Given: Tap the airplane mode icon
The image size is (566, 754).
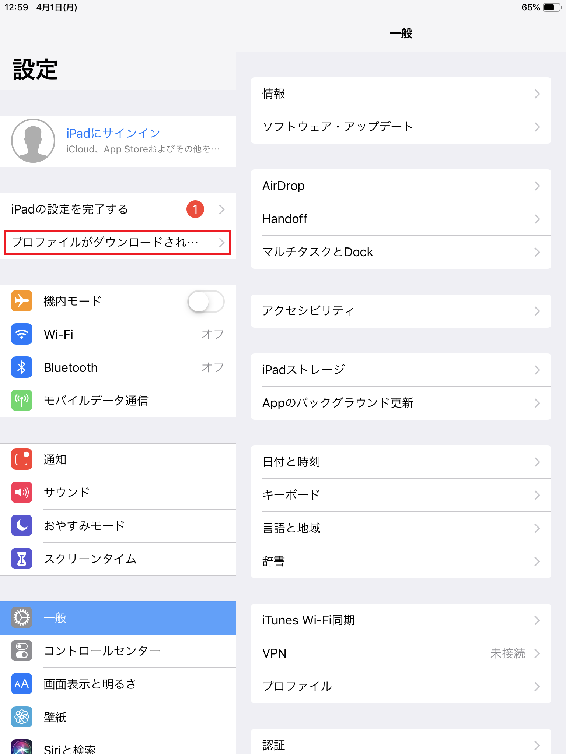Looking at the screenshot, I should point(22,301).
